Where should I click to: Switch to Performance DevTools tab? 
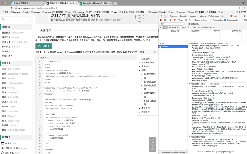click(214, 16)
